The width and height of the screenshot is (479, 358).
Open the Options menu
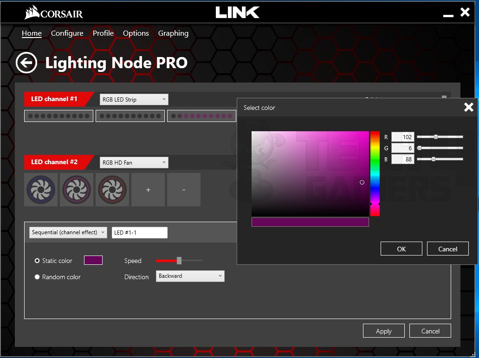(x=136, y=33)
